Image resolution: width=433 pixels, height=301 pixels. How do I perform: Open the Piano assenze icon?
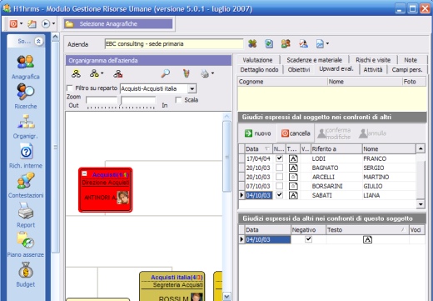26,240
